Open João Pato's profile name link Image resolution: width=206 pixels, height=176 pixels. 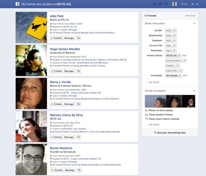point(57,16)
